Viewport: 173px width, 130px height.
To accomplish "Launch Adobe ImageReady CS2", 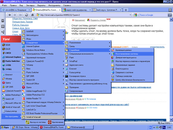I will click(x=43, y=91).
